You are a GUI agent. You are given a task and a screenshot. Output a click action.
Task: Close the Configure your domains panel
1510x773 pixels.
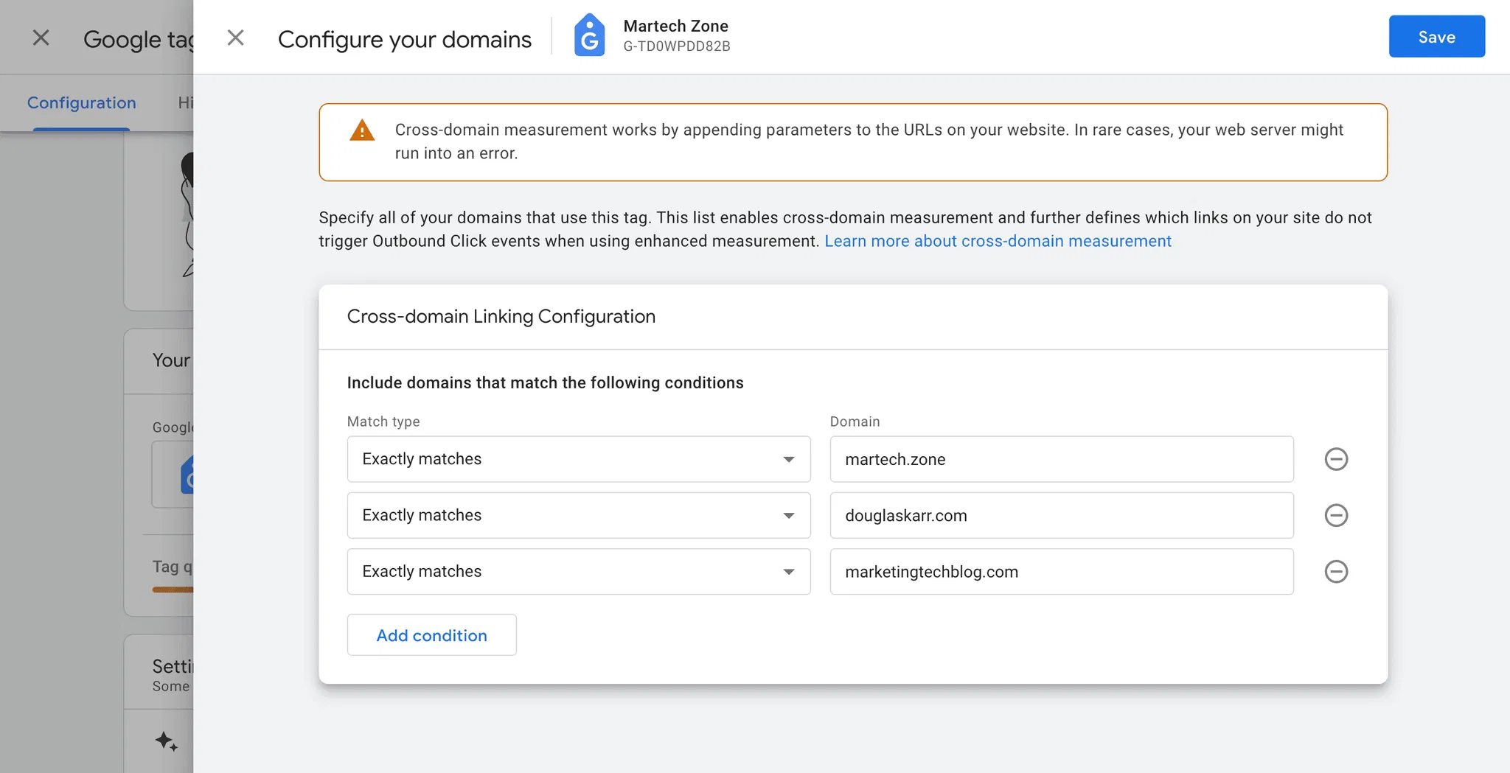pos(235,38)
